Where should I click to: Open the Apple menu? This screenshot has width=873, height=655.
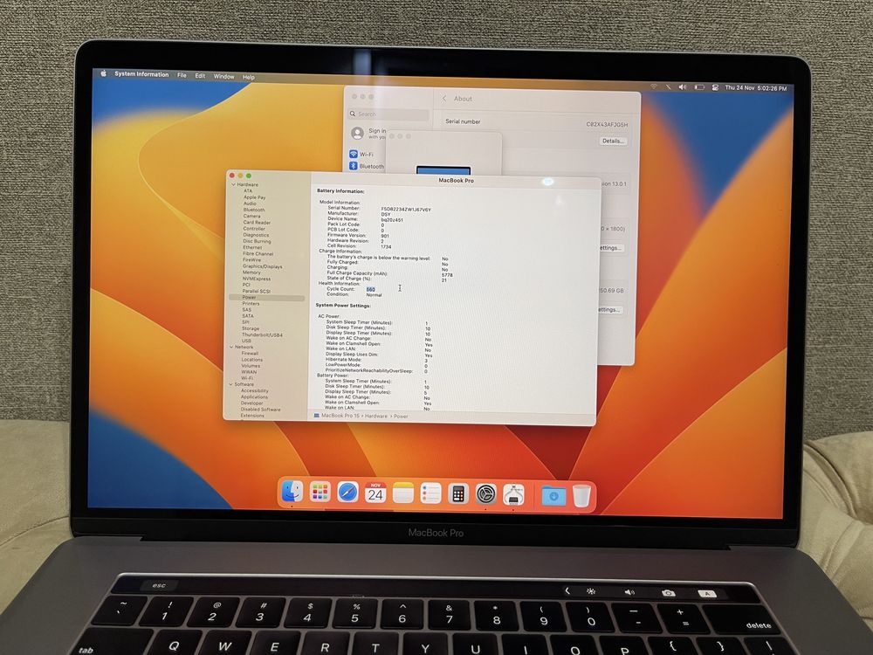coord(103,73)
